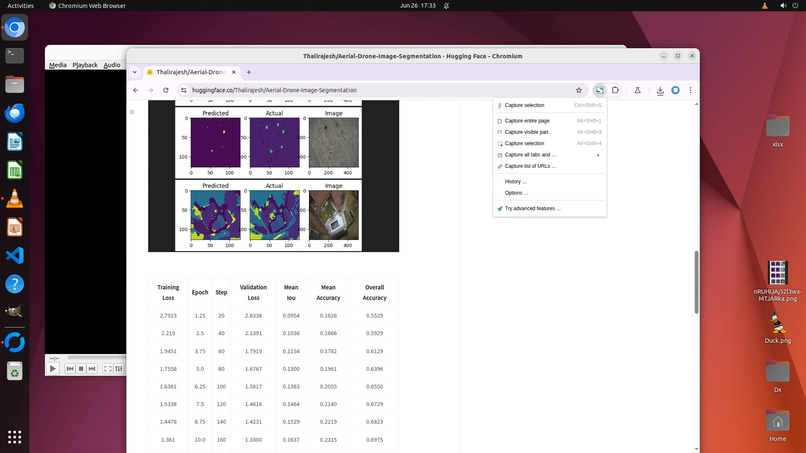Open the VLC Playback menu
Screen dimensions: 806x453
85,65
